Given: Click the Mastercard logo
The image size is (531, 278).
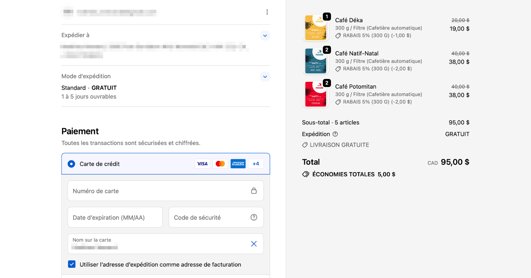Looking at the screenshot, I should point(220,164).
